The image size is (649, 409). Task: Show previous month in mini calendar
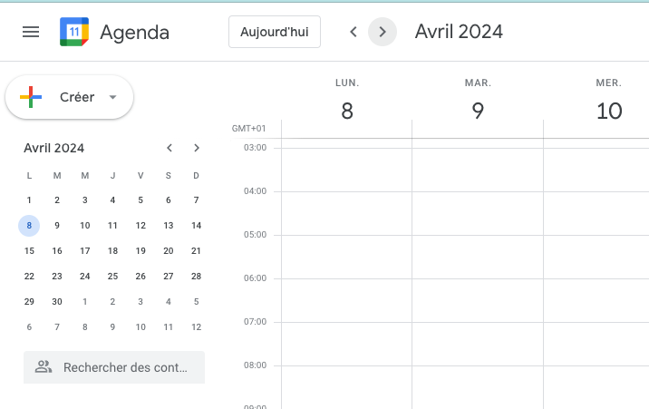(170, 148)
